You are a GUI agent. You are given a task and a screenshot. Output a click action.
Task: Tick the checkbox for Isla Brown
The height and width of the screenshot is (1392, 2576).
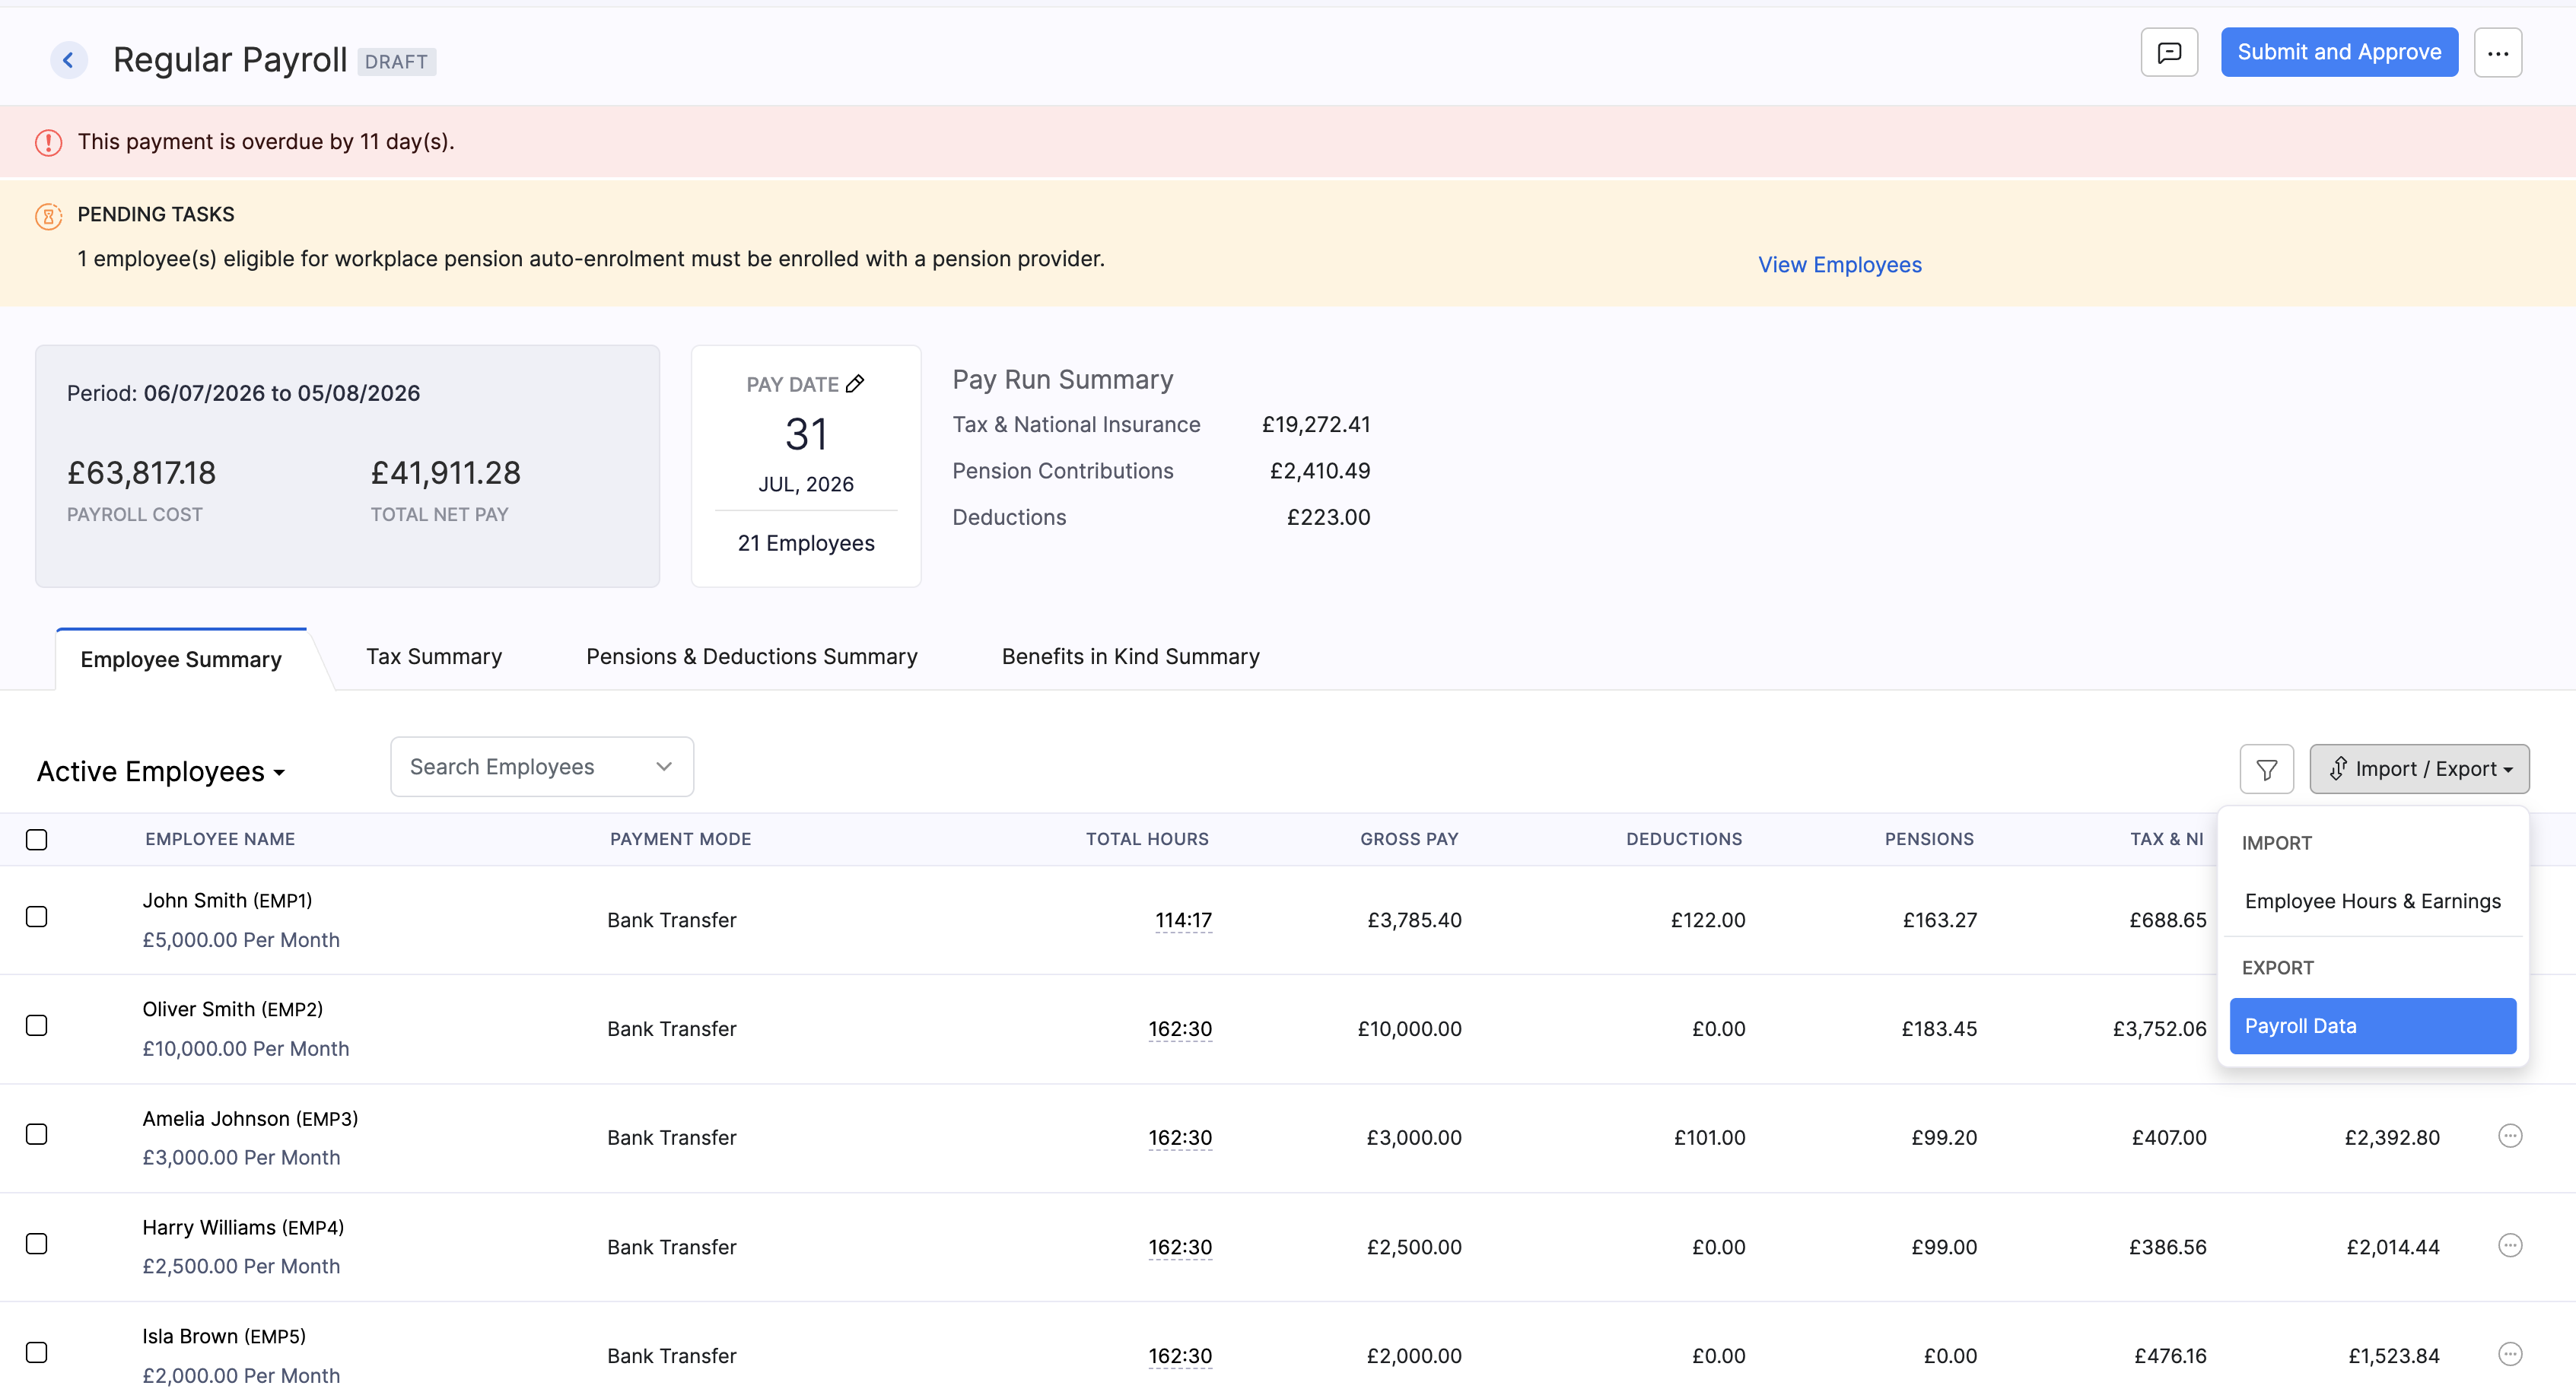tap(37, 1353)
